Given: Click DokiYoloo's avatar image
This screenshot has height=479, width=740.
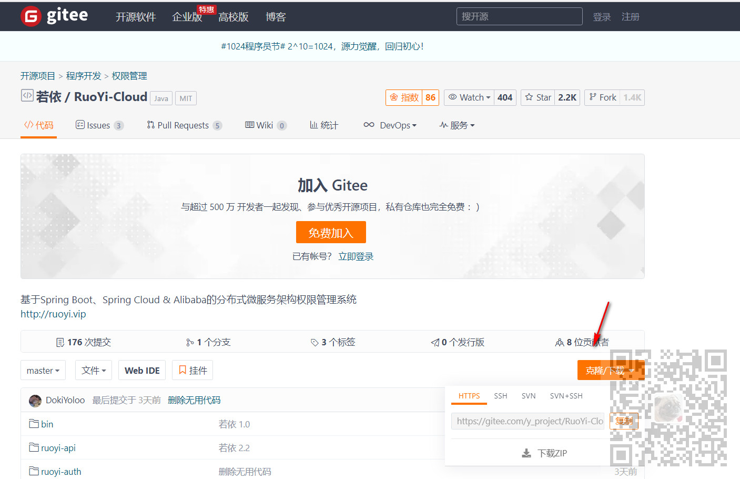Looking at the screenshot, I should pyautogui.click(x=35, y=401).
